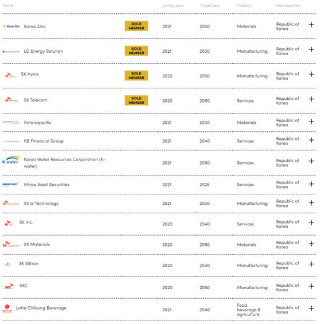Screen dimensions: 321x324
Task: Expand the Amorepacific row with plus
Action: tap(311, 122)
